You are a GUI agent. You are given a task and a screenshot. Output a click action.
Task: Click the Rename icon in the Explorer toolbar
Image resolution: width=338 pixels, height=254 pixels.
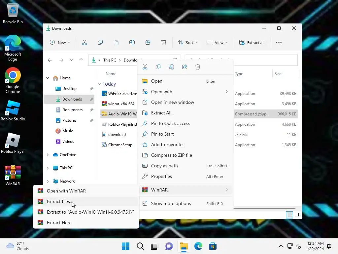point(132,43)
